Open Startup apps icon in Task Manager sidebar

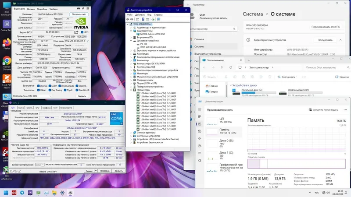click(200, 138)
